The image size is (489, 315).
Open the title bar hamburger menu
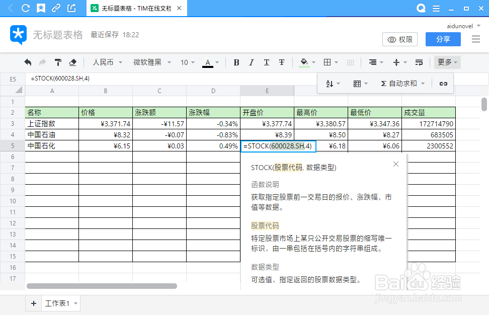tap(436, 9)
